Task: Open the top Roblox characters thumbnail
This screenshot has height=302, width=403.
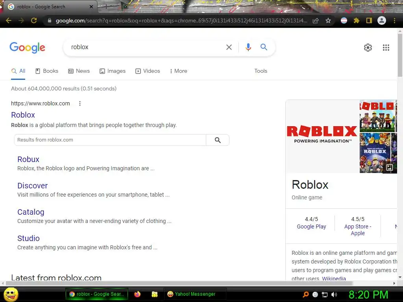Action: 377,116
